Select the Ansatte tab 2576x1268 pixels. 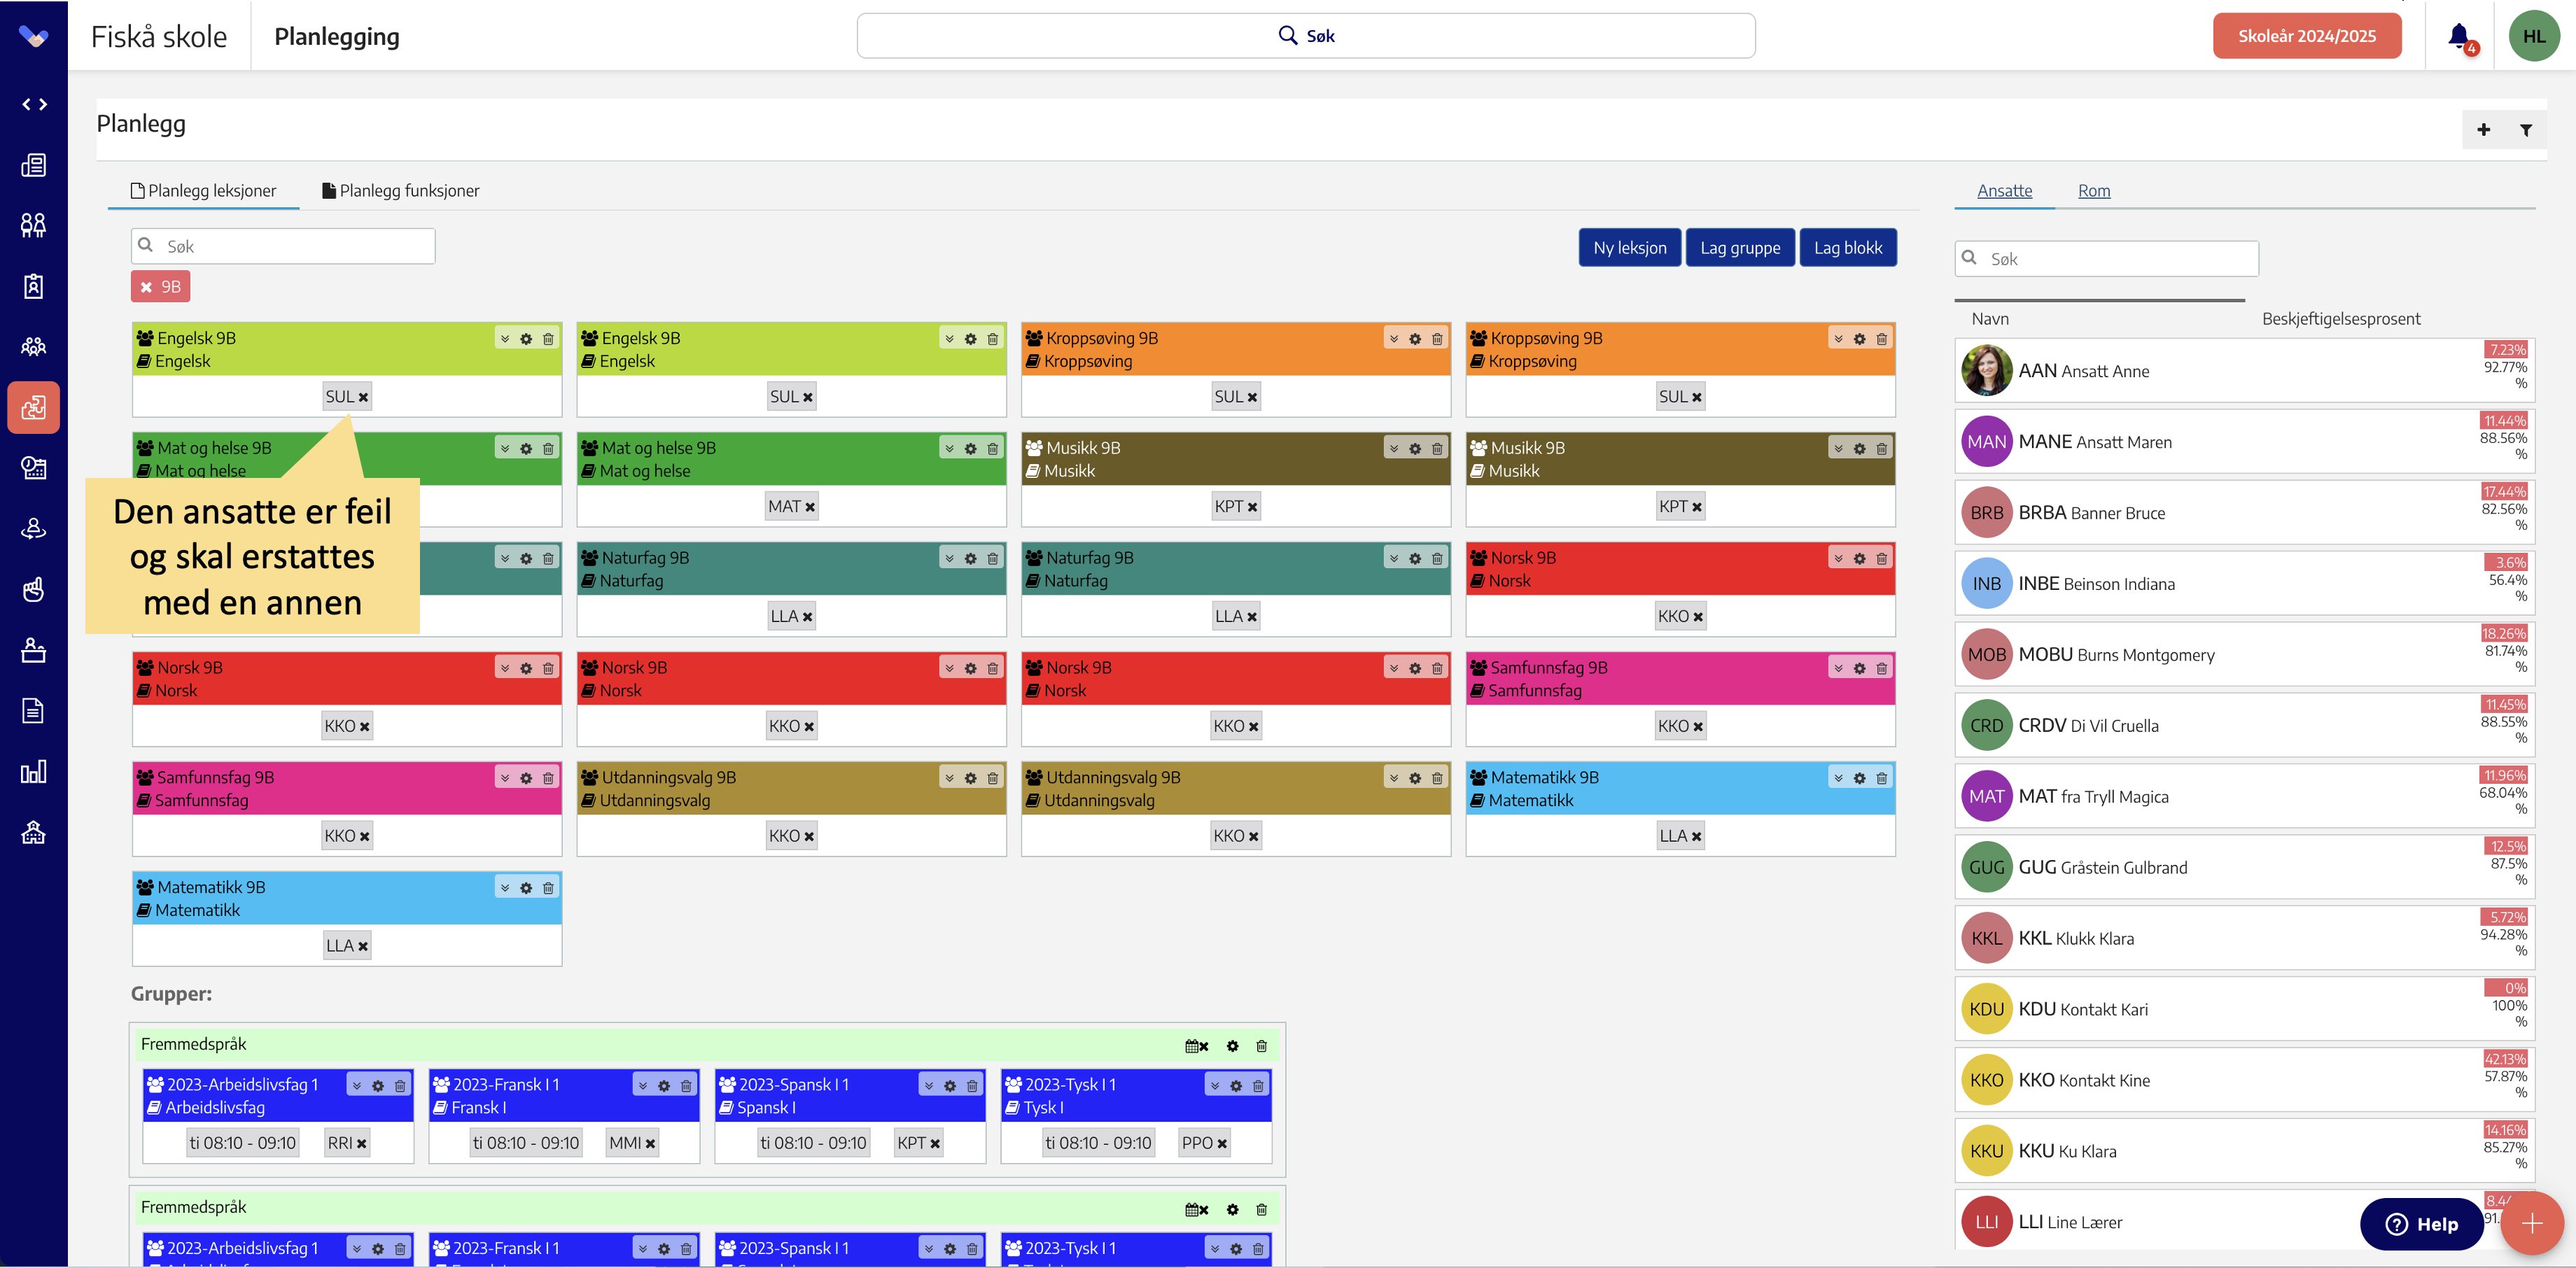click(x=2004, y=191)
